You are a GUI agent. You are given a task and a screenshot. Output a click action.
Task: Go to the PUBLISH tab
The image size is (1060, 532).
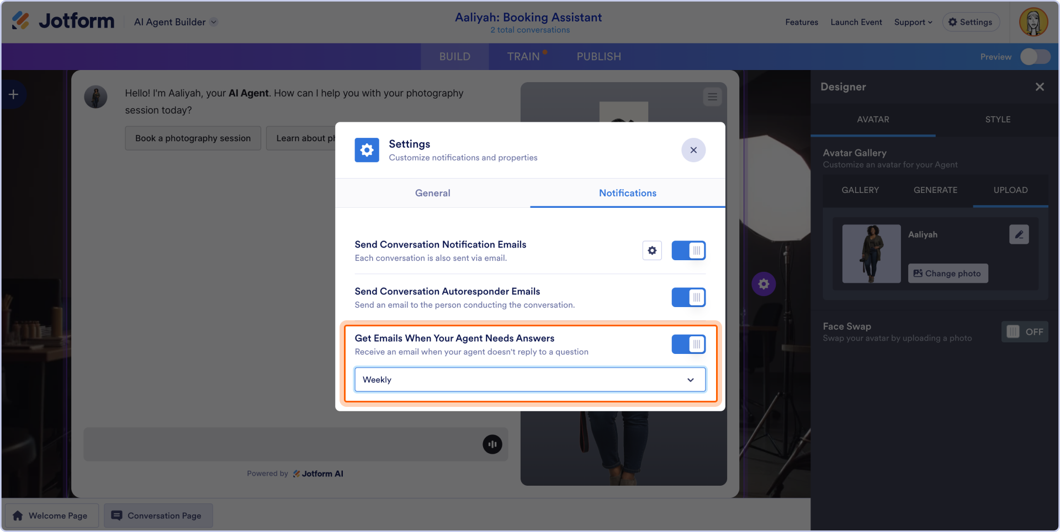pos(599,57)
